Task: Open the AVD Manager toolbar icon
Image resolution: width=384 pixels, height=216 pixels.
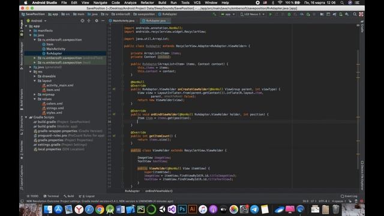Action: [341, 14]
